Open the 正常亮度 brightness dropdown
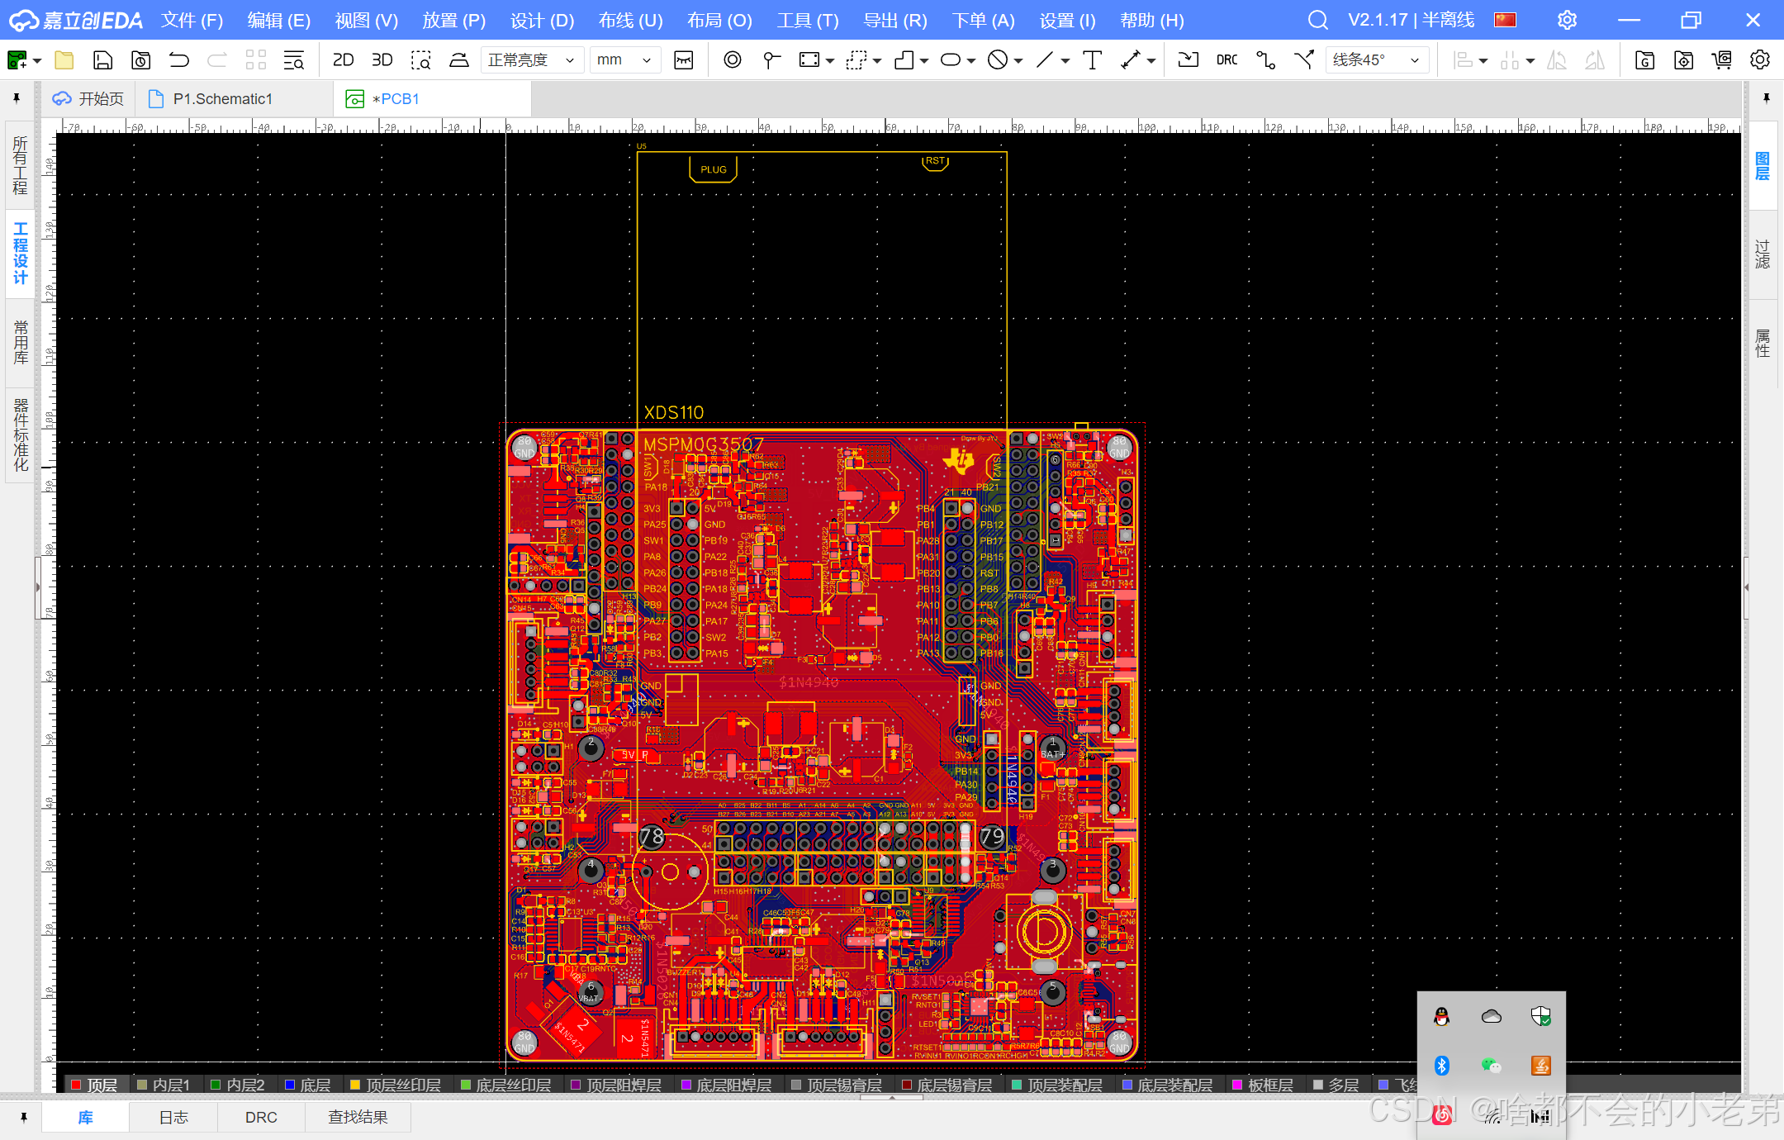The image size is (1784, 1140). coord(531,59)
